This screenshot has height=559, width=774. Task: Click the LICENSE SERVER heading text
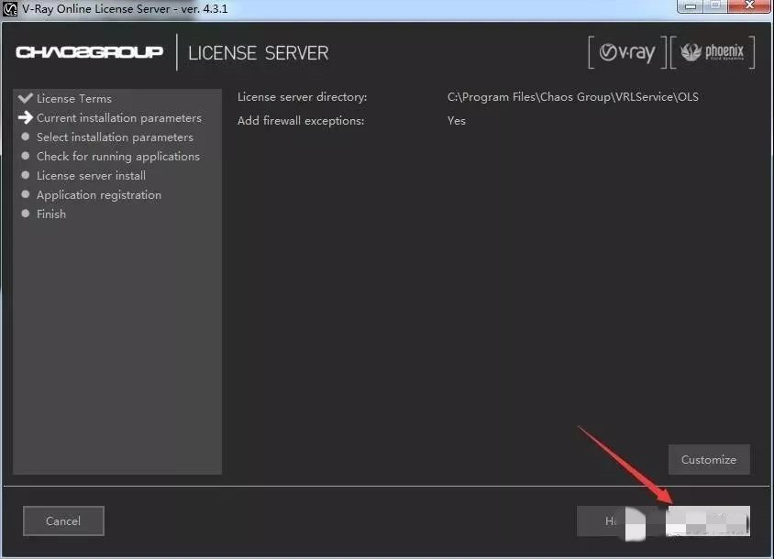click(x=258, y=53)
